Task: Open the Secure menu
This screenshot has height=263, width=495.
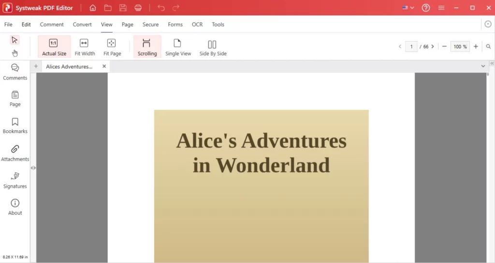Action: [x=151, y=24]
